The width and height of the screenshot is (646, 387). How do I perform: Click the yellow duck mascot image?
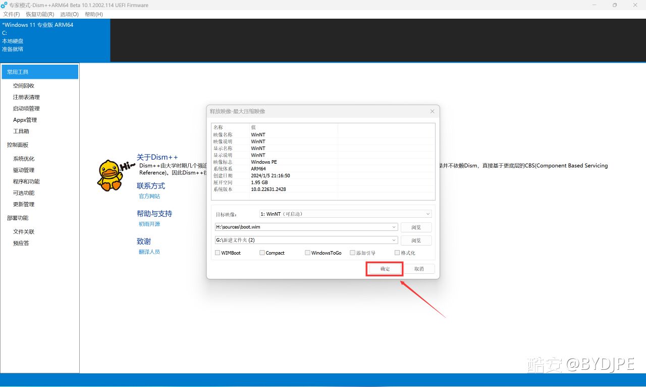click(110, 175)
